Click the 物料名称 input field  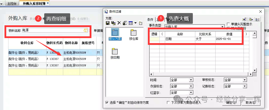(52, 30)
